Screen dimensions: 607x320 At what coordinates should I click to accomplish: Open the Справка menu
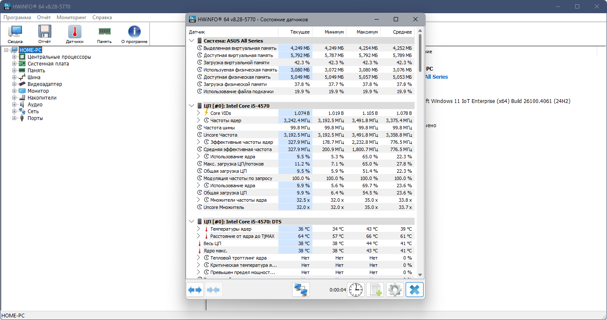point(102,17)
